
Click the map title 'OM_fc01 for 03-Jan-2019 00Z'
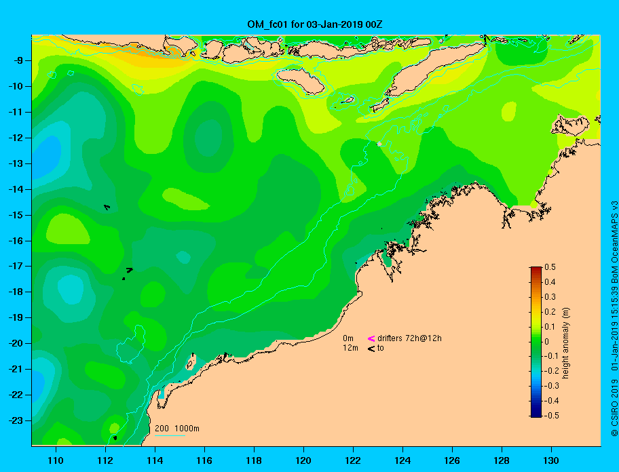coord(315,24)
